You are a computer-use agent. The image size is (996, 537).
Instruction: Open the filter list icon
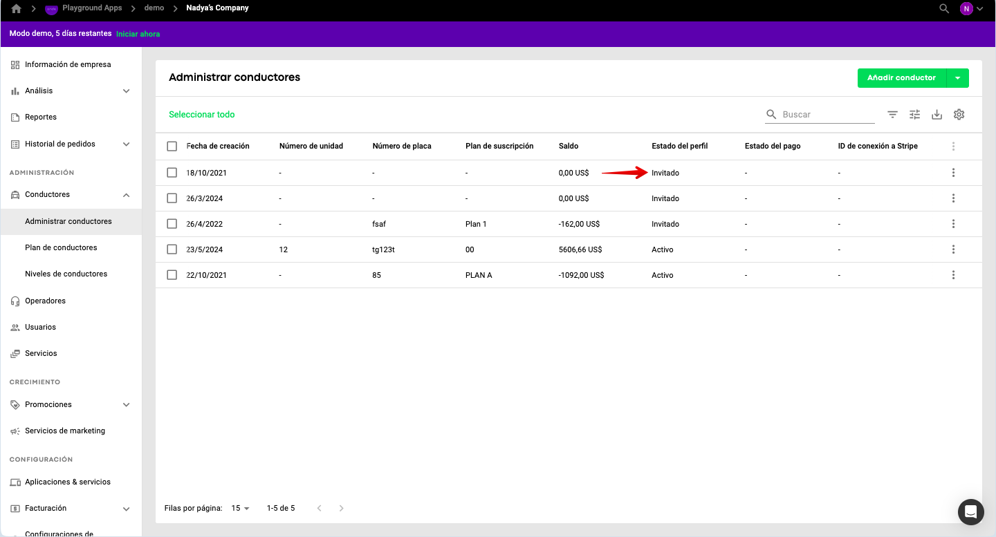tap(893, 115)
